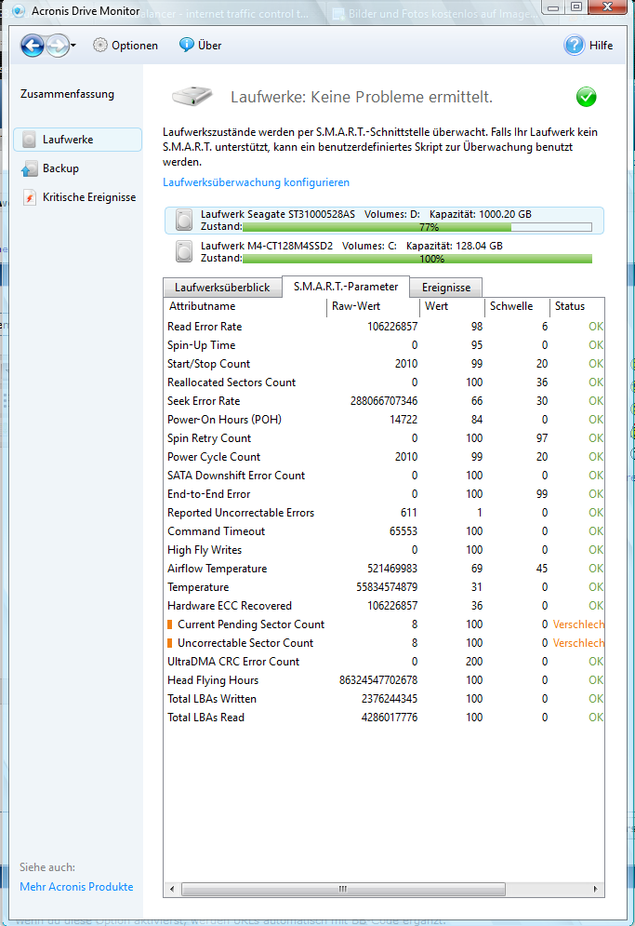Viewport: 635px width, 926px height.
Task: Click the Hilfe question mark icon
Action: 575,46
